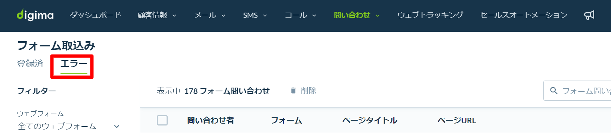The height and width of the screenshot is (137, 611).
Task: Click the search magnifier icon
Action: point(554,91)
